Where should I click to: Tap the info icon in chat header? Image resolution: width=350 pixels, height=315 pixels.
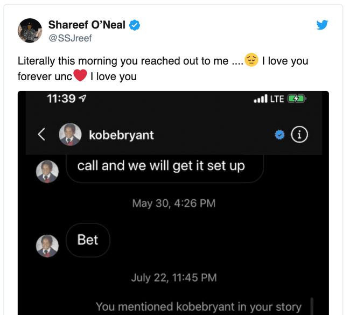click(299, 135)
